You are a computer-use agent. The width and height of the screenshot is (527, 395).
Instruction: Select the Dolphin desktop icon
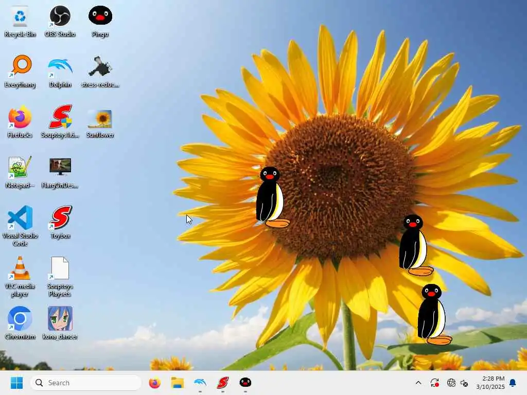(60, 71)
